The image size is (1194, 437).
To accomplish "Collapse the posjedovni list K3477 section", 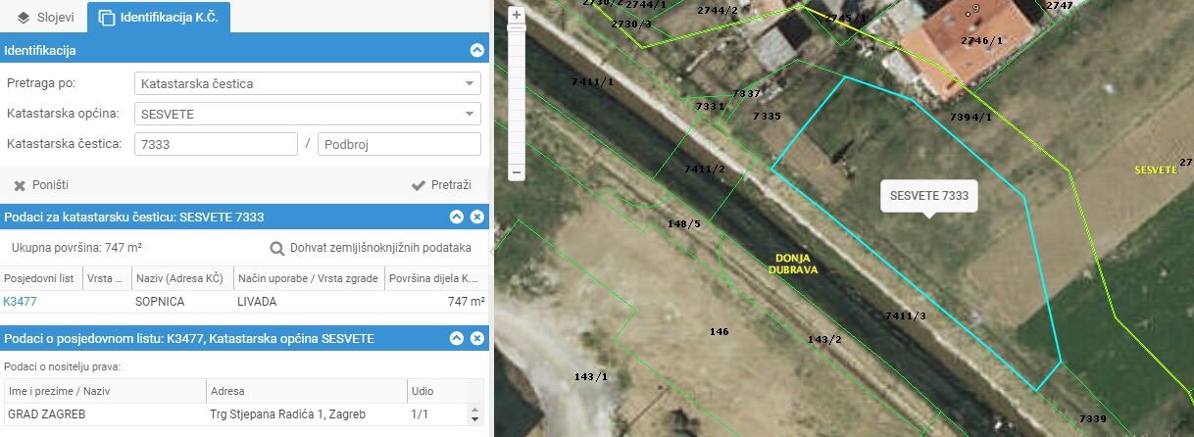I will [457, 338].
